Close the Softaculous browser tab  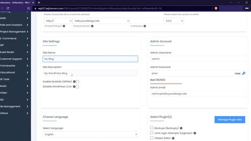pos(33,3)
